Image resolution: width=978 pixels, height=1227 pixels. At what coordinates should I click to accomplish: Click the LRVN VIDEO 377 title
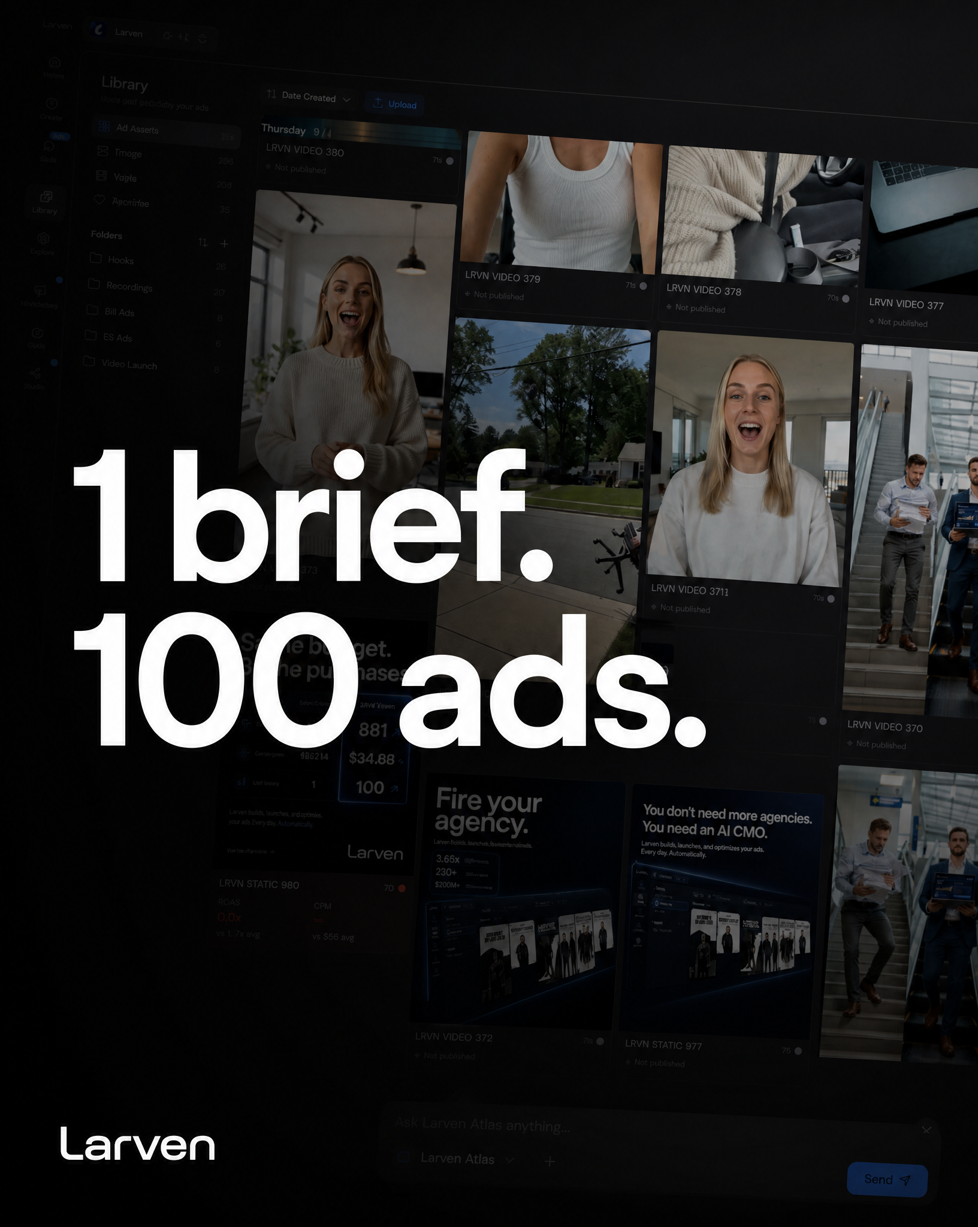[x=907, y=304]
